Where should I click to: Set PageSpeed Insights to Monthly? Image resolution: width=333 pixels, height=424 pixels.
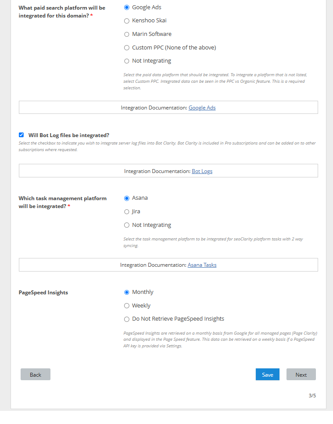point(127,292)
